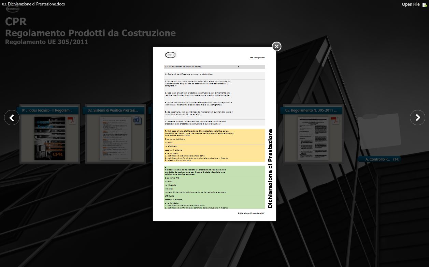Go to previous item with left arrow
Image resolution: width=429 pixels, height=267 pixels.
12,118
